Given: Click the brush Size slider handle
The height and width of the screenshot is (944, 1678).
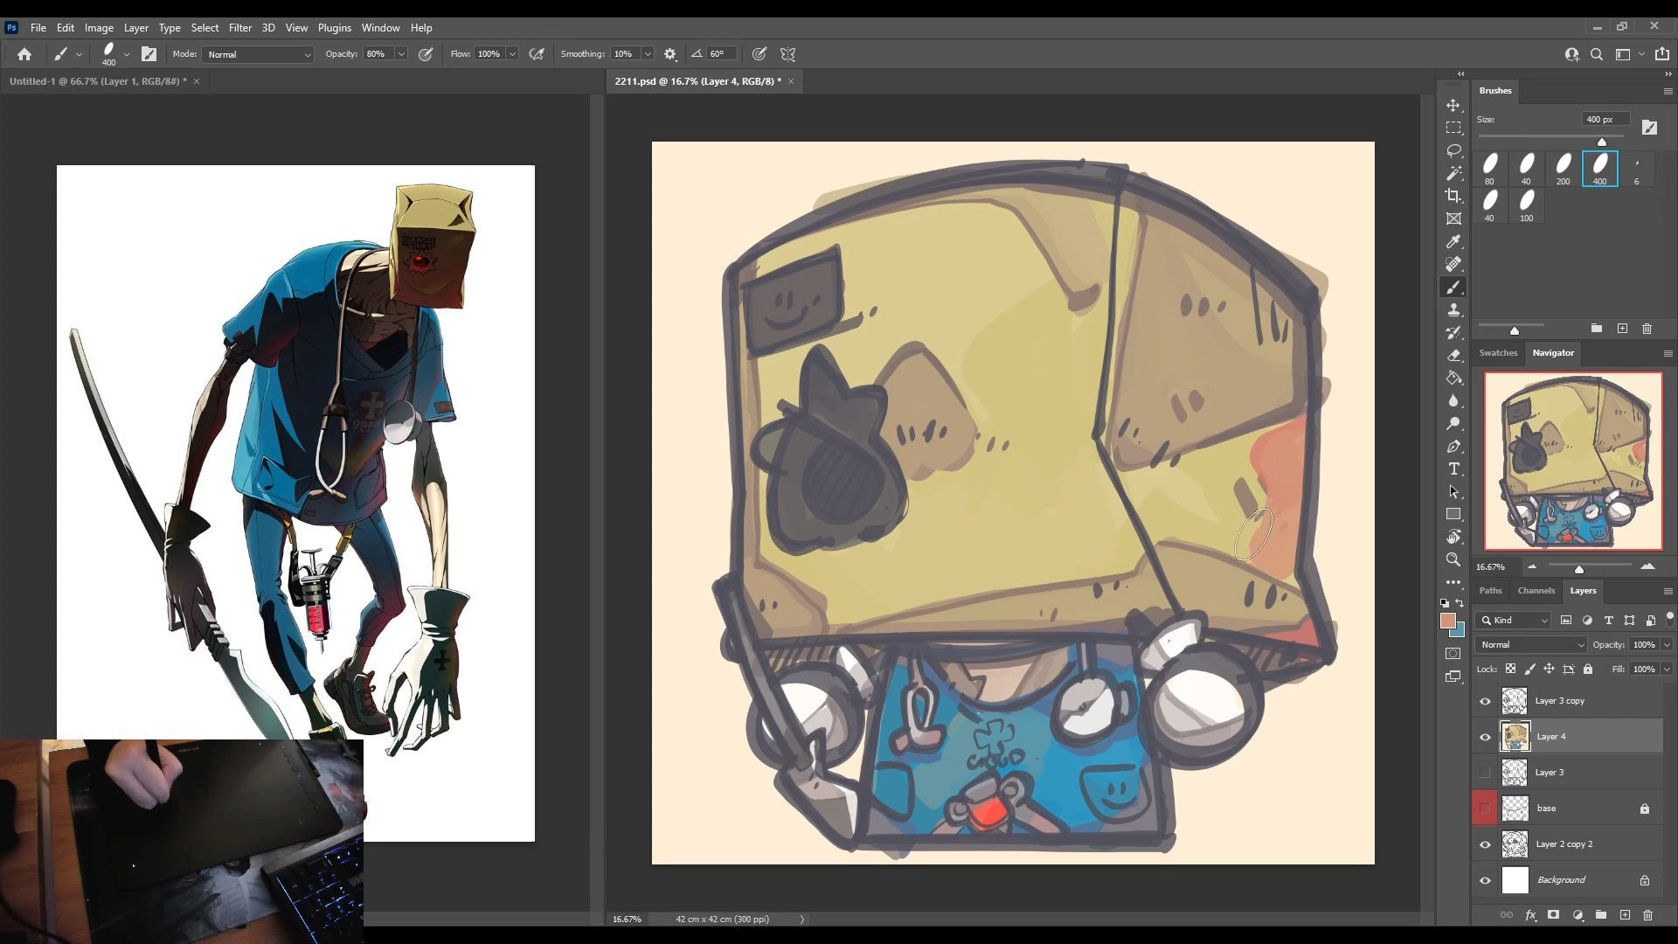Looking at the screenshot, I should pyautogui.click(x=1602, y=142).
